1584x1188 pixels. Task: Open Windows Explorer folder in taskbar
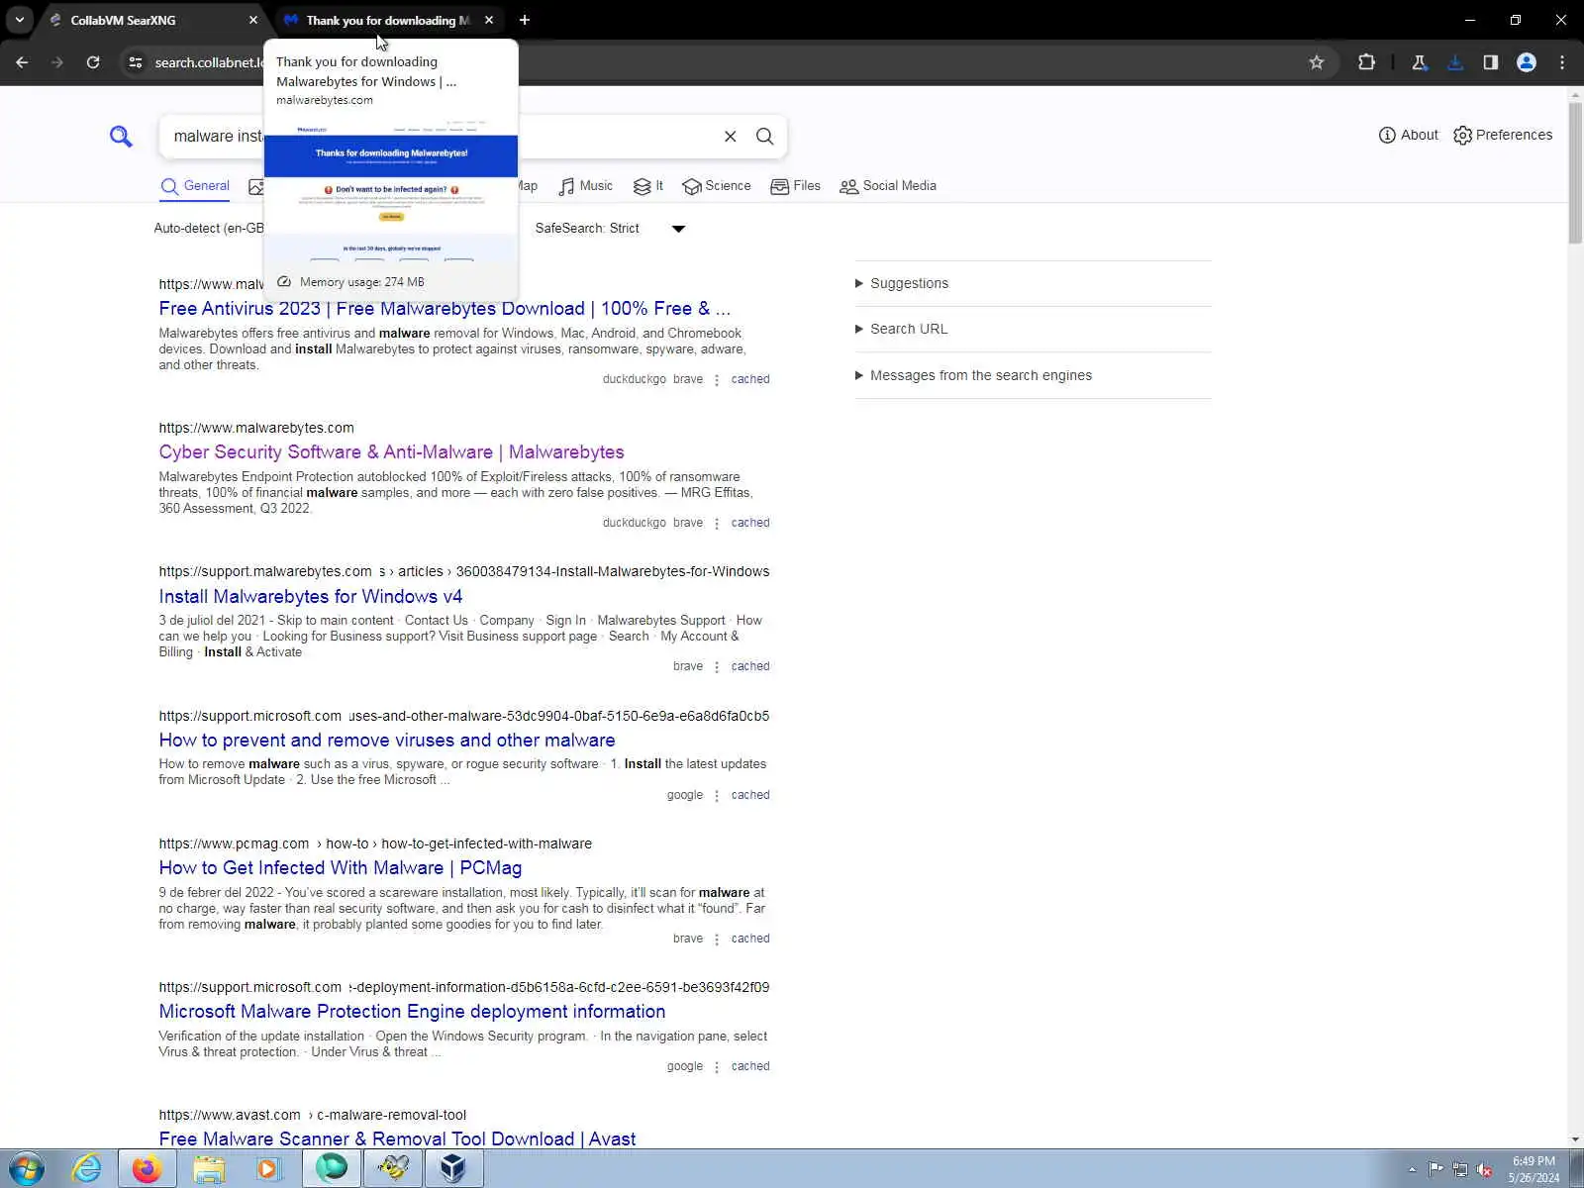[x=209, y=1169]
